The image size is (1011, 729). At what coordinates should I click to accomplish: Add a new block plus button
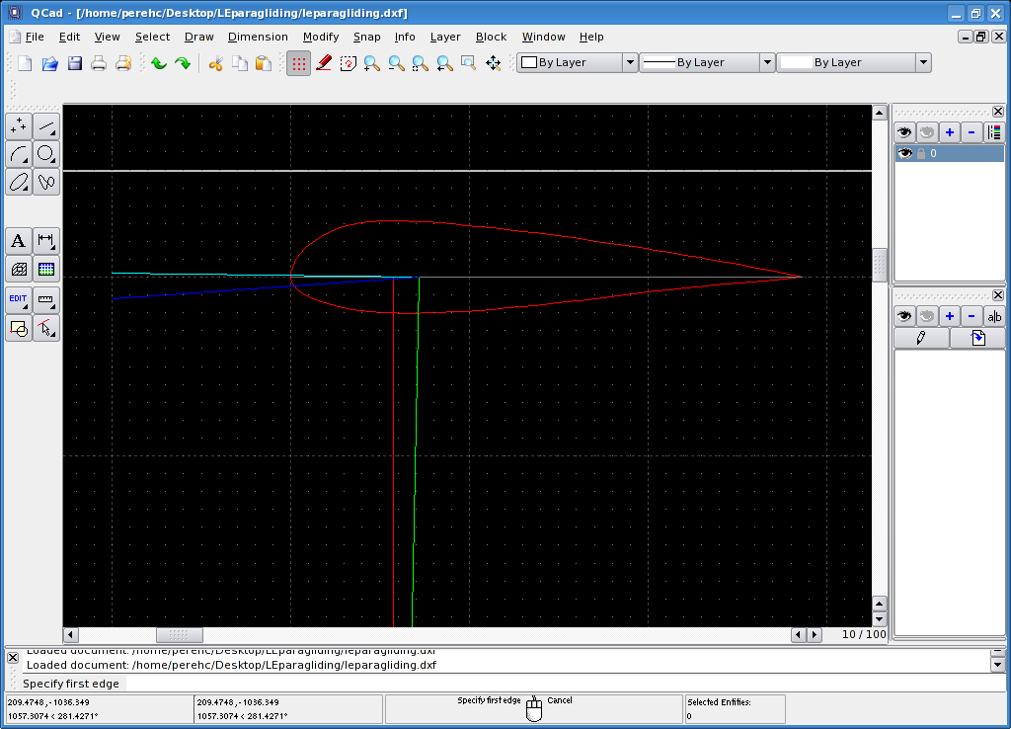click(950, 316)
